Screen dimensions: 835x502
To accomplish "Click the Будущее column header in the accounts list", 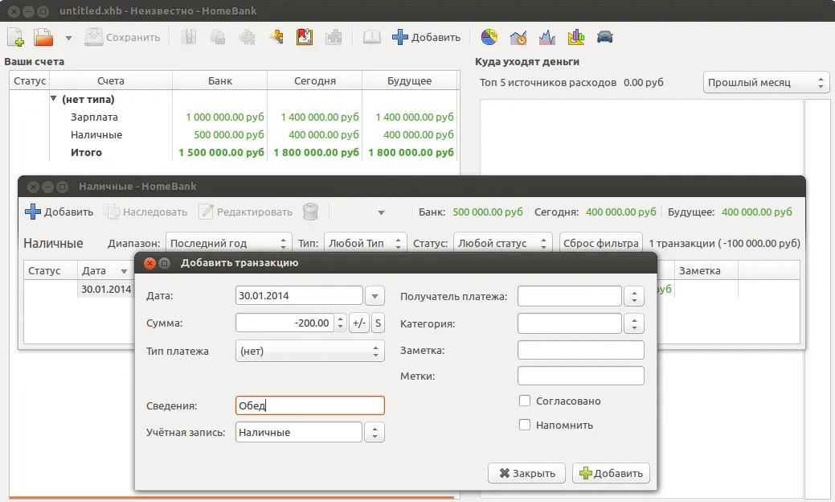I will point(410,81).
